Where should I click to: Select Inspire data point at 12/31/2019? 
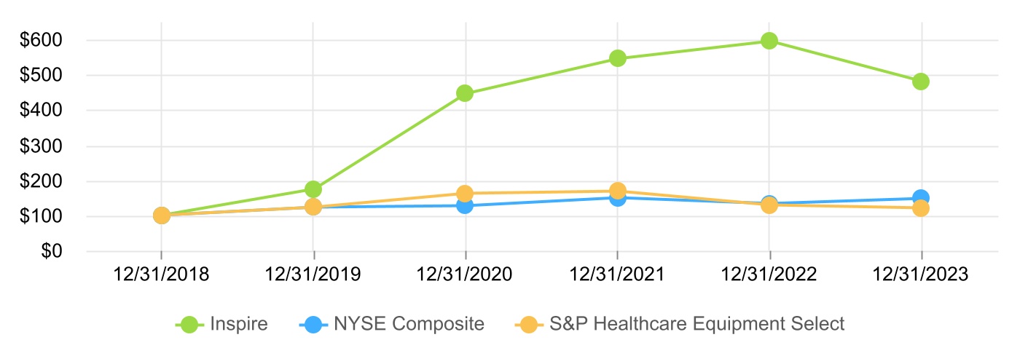pos(313,189)
